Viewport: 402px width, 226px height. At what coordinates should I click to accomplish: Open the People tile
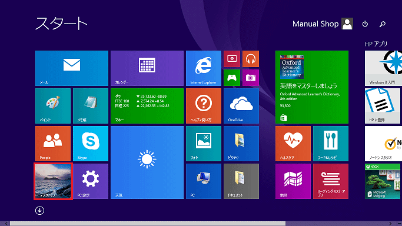pos(53,144)
